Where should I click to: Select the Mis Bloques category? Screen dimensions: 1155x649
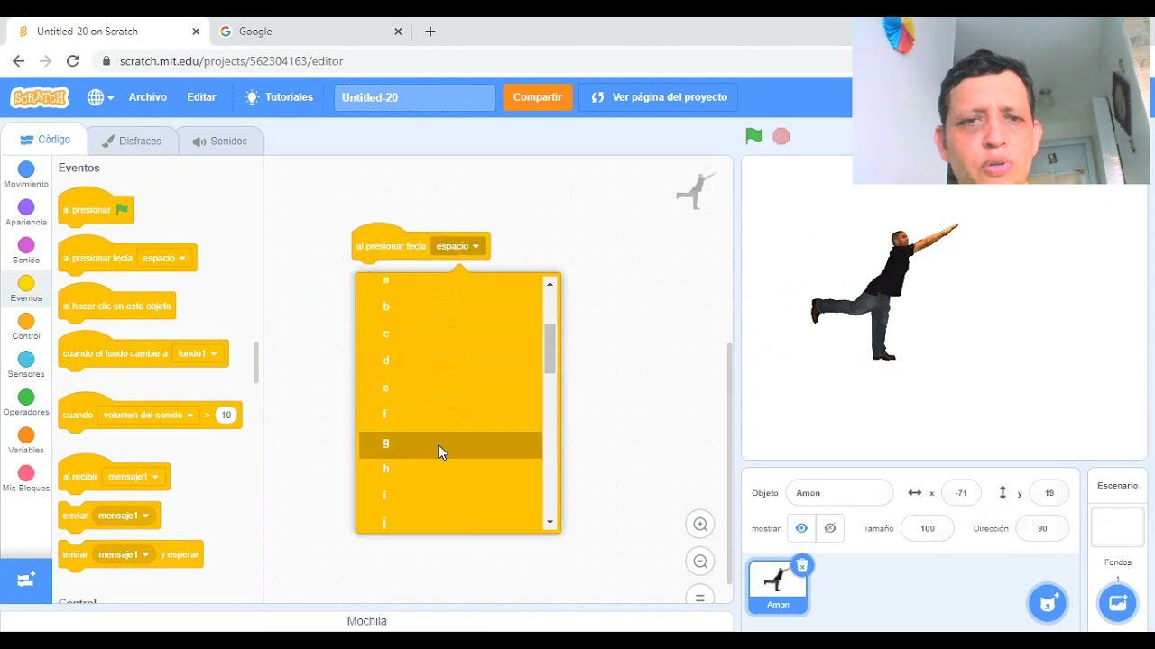click(26, 479)
